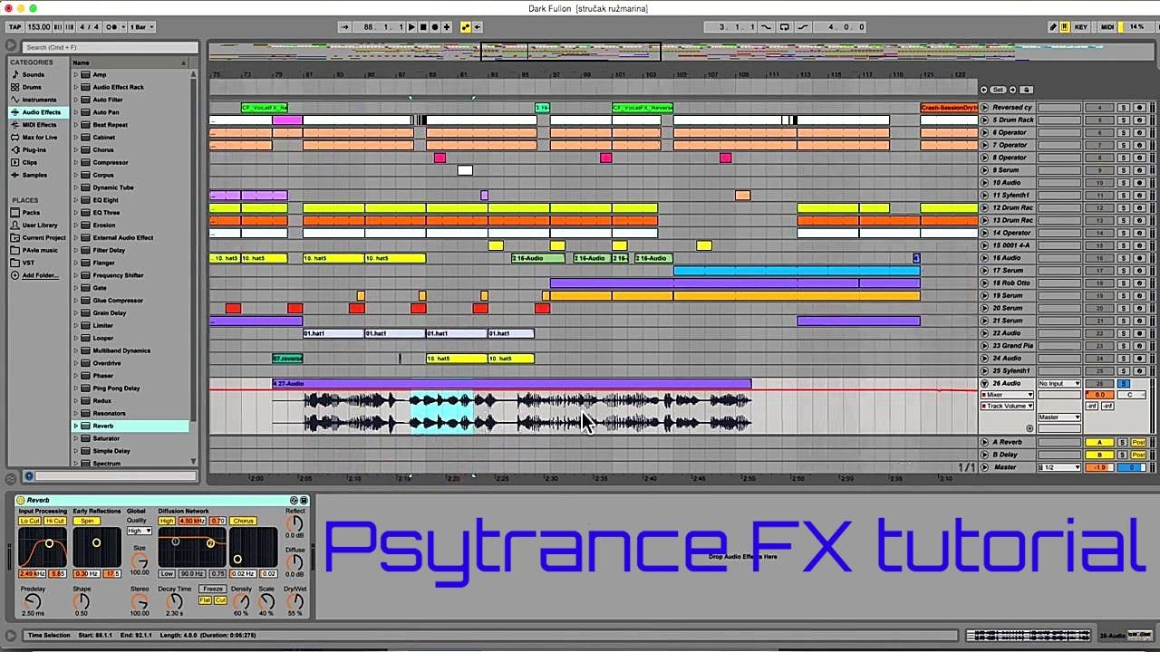The height and width of the screenshot is (652, 1160).
Task: Click the MIDI overdub plus button
Action: click(x=446, y=27)
